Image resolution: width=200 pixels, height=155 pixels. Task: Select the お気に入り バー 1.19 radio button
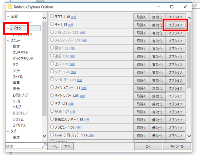click(x=52, y=119)
